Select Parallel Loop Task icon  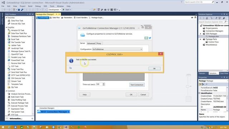click(x=9, y=57)
